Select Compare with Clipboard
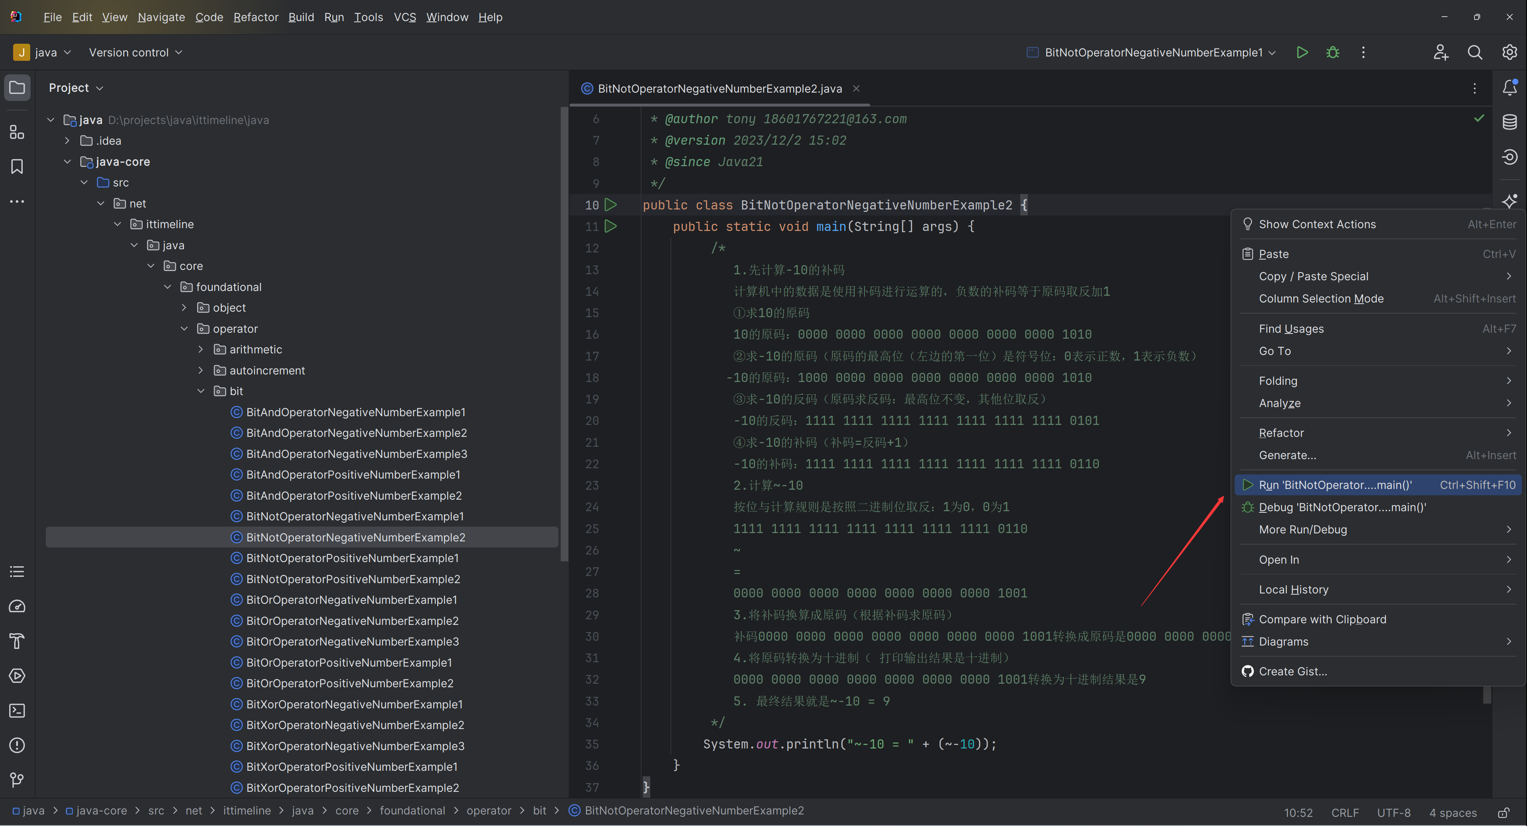Image resolution: width=1527 pixels, height=826 pixels. (x=1378, y=619)
